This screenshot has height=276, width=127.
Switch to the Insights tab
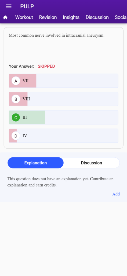click(x=71, y=17)
